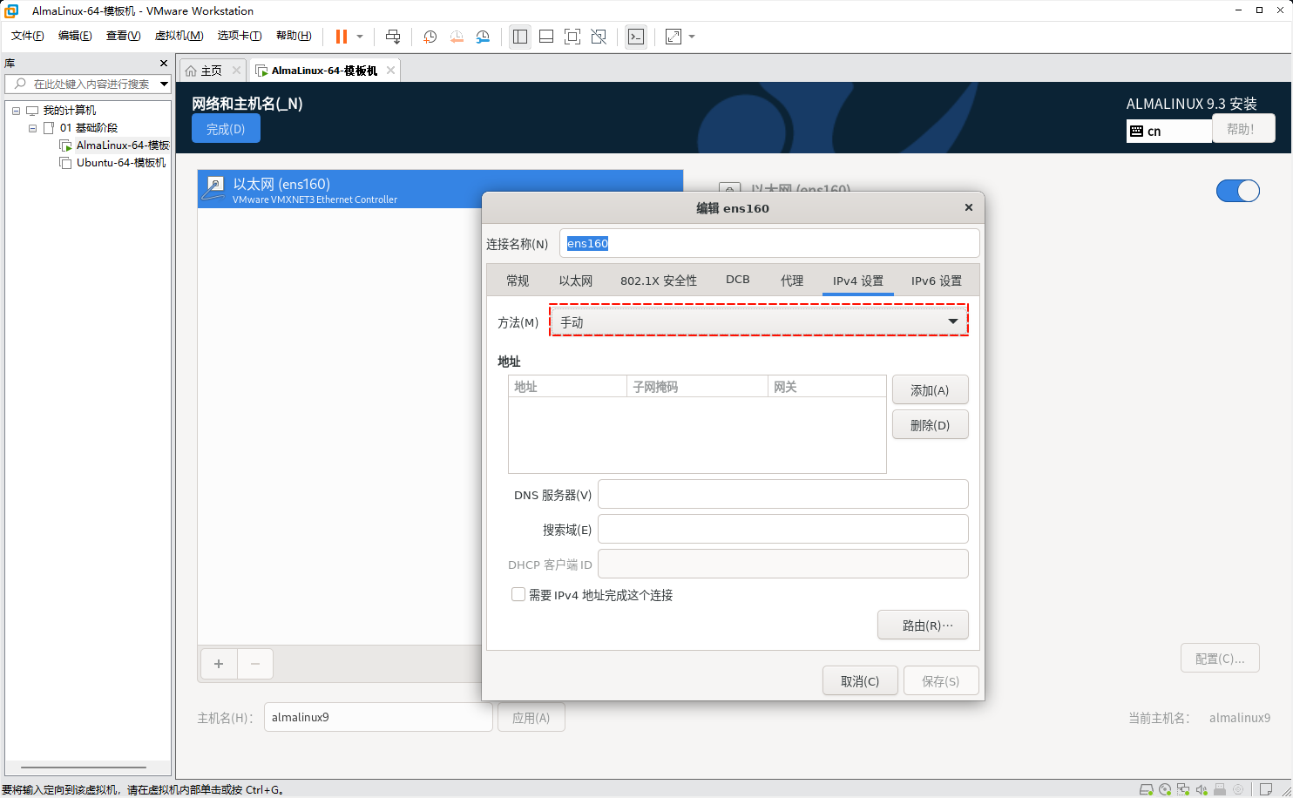Enter full screen mode for the VM

coord(572,36)
